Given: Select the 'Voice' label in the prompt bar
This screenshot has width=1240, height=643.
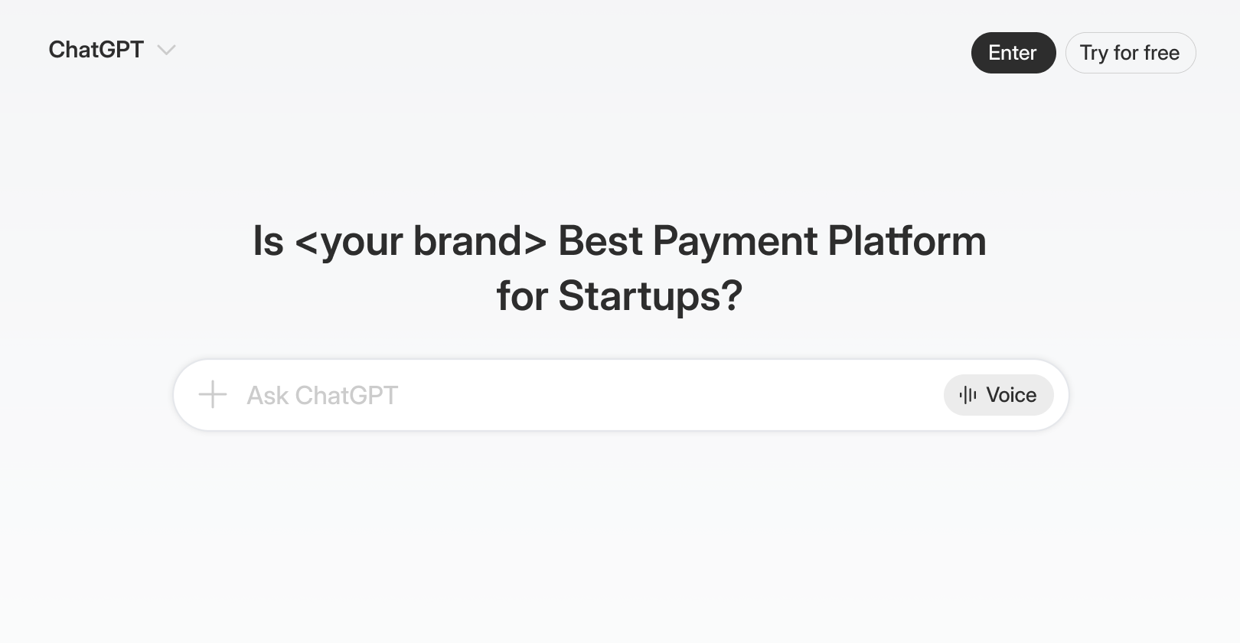Looking at the screenshot, I should [1011, 395].
